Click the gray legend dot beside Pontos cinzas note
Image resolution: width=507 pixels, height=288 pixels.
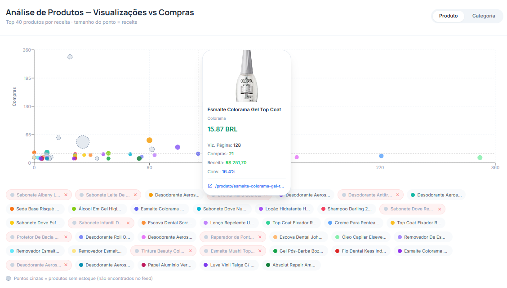9,278
